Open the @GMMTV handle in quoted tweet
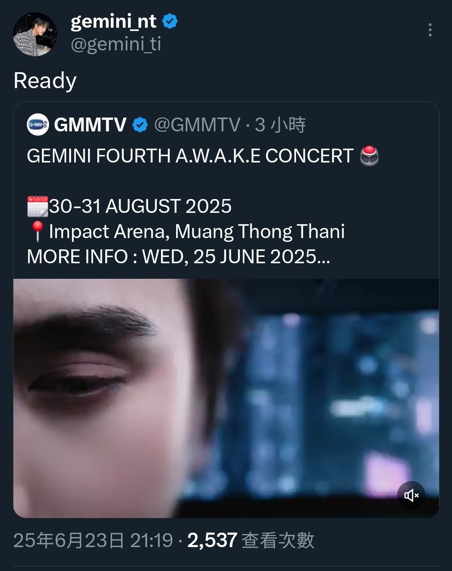Image resolution: width=452 pixels, height=571 pixels. (x=197, y=125)
